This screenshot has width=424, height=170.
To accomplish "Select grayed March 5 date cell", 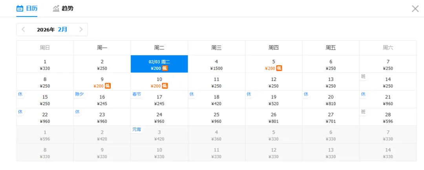I will click(x=274, y=135).
